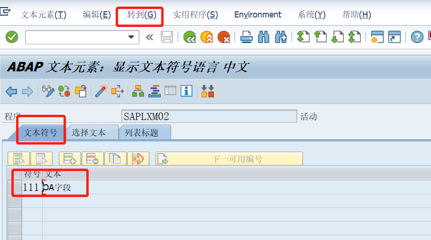Open the 系统(Y) menu
The width and height of the screenshot is (431, 240).
click(312, 15)
